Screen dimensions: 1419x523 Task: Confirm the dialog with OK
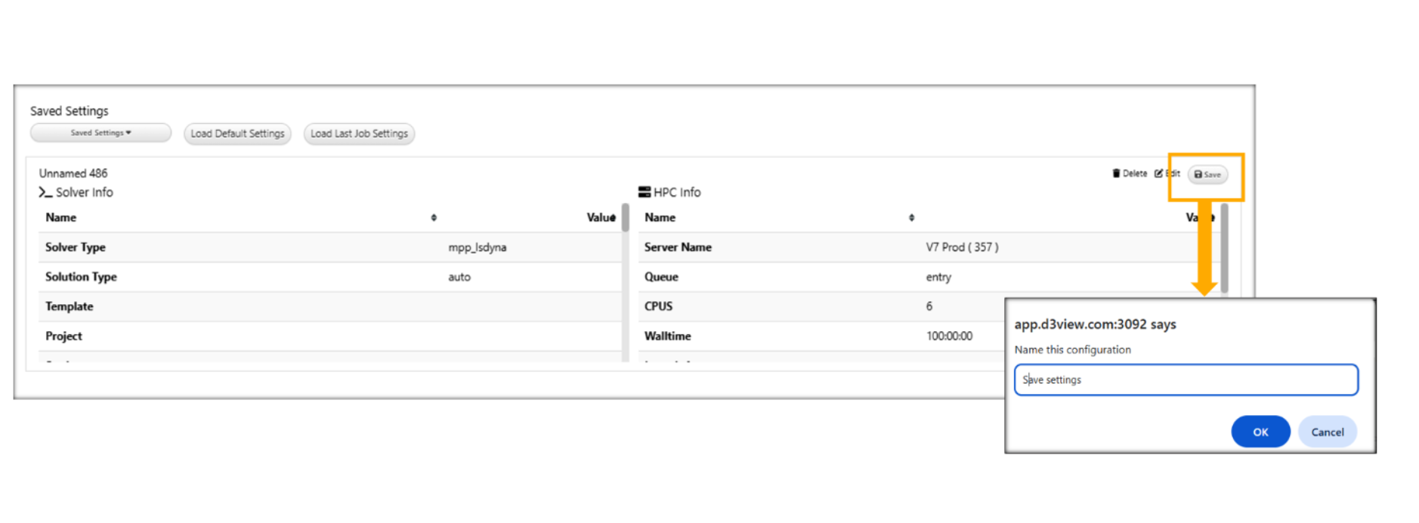pyautogui.click(x=1260, y=432)
